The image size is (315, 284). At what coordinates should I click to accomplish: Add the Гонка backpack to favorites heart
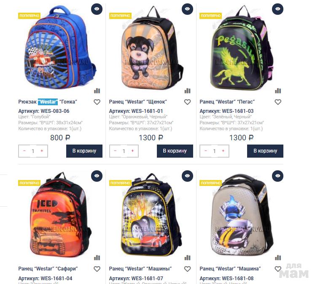97,102
